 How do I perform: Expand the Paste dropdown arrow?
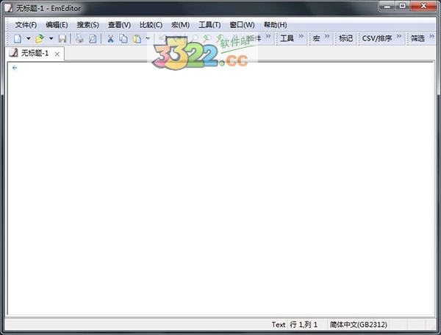pos(148,38)
